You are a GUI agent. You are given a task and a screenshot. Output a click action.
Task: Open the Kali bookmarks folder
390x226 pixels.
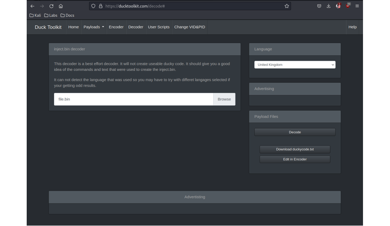coord(35,15)
